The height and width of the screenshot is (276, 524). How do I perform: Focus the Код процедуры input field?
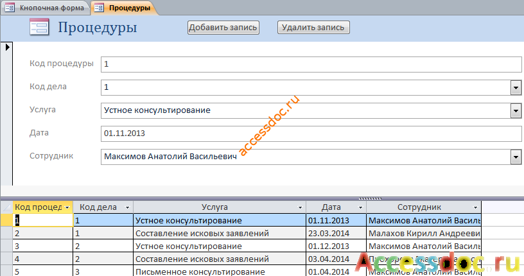[x=311, y=64]
